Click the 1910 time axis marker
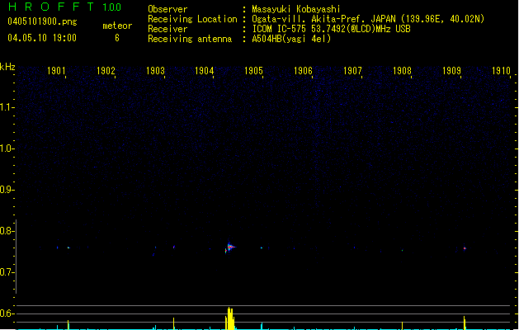This screenshot has width=519, height=330. click(501, 71)
